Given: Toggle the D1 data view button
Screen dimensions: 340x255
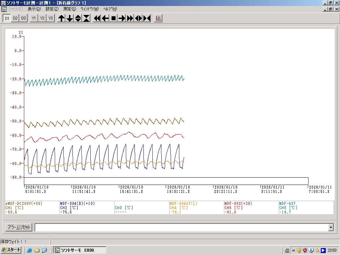Looking at the screenshot, I should coord(7,18).
